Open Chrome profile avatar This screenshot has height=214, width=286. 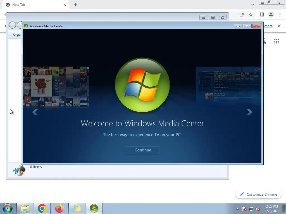click(x=271, y=14)
